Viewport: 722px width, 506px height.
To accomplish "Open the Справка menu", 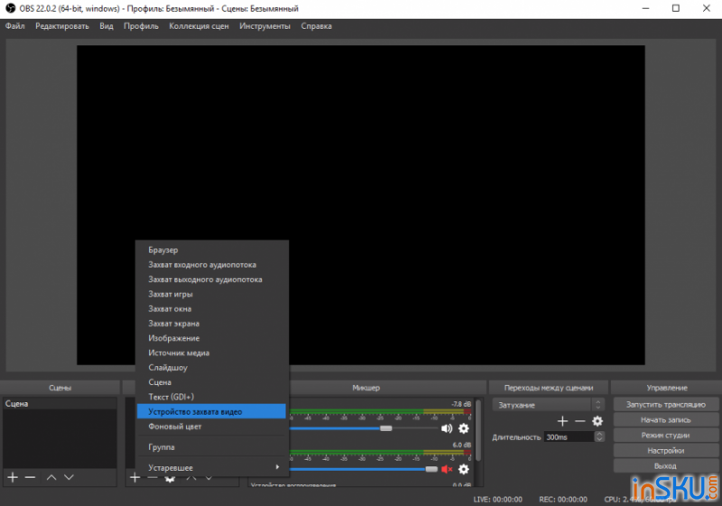I will pyautogui.click(x=317, y=26).
